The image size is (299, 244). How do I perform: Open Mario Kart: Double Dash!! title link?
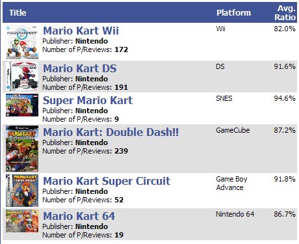point(111,132)
